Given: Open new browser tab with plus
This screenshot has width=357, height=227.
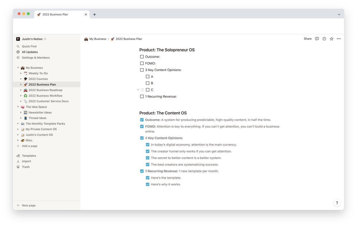Looking at the screenshot, I should click(95, 14).
